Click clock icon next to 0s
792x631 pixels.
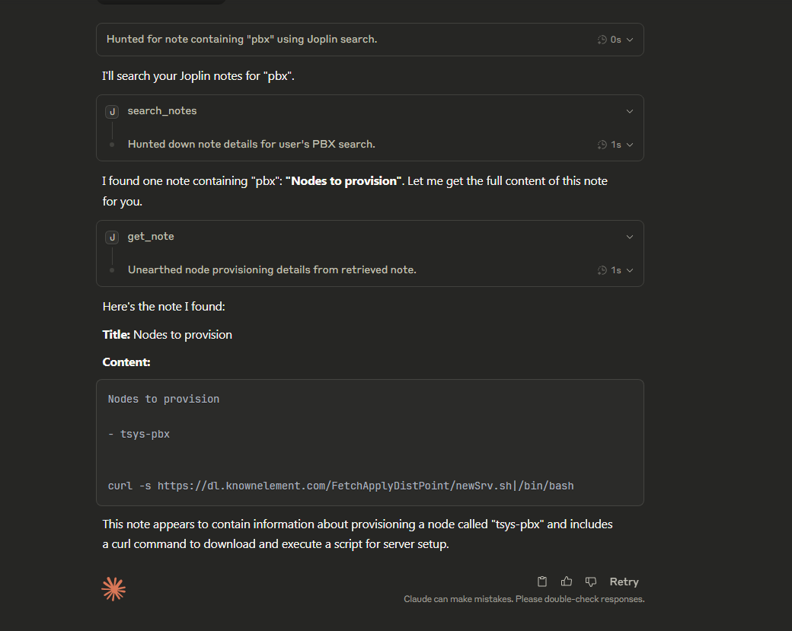(x=602, y=40)
